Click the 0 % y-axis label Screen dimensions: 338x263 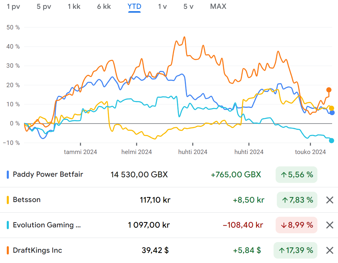pos(15,123)
